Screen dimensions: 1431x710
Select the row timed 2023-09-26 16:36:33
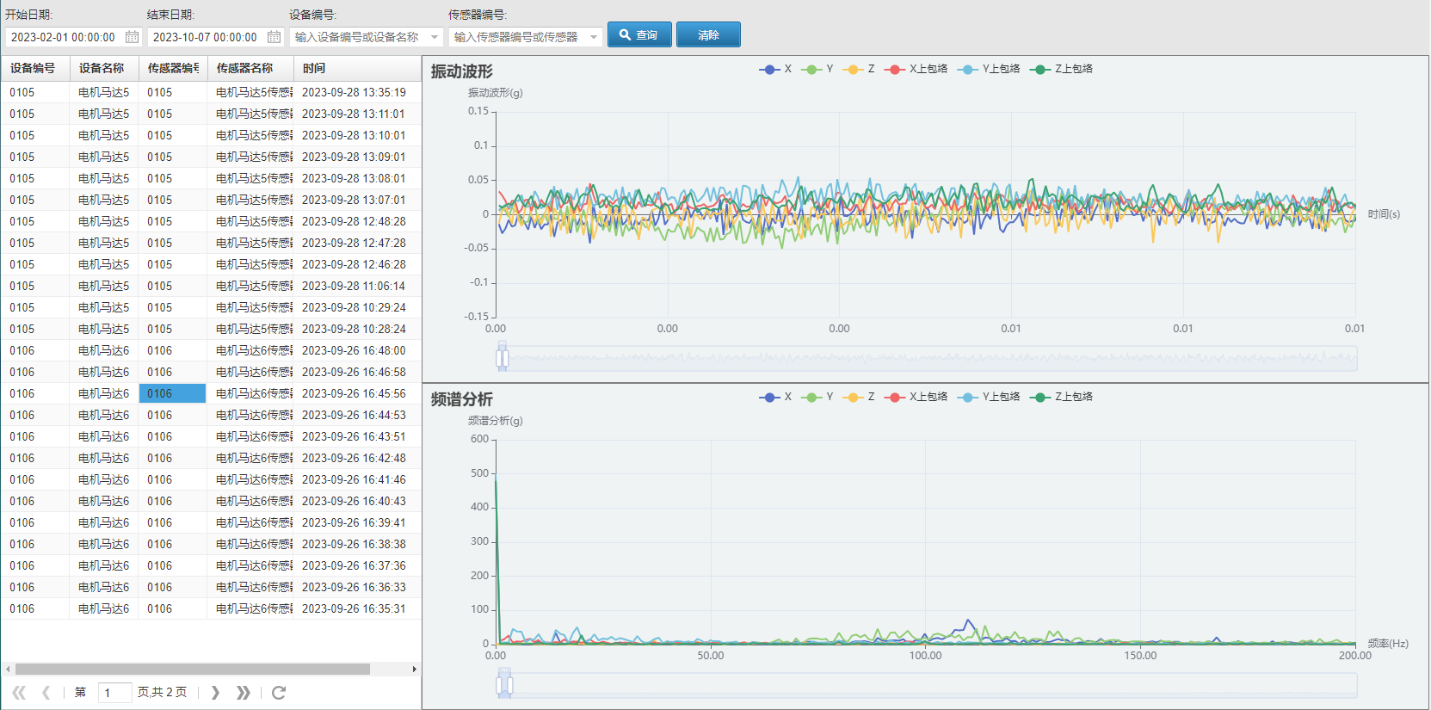(x=211, y=587)
